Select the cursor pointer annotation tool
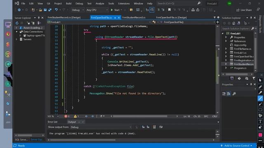This screenshot has height=148, width=264. point(260,81)
